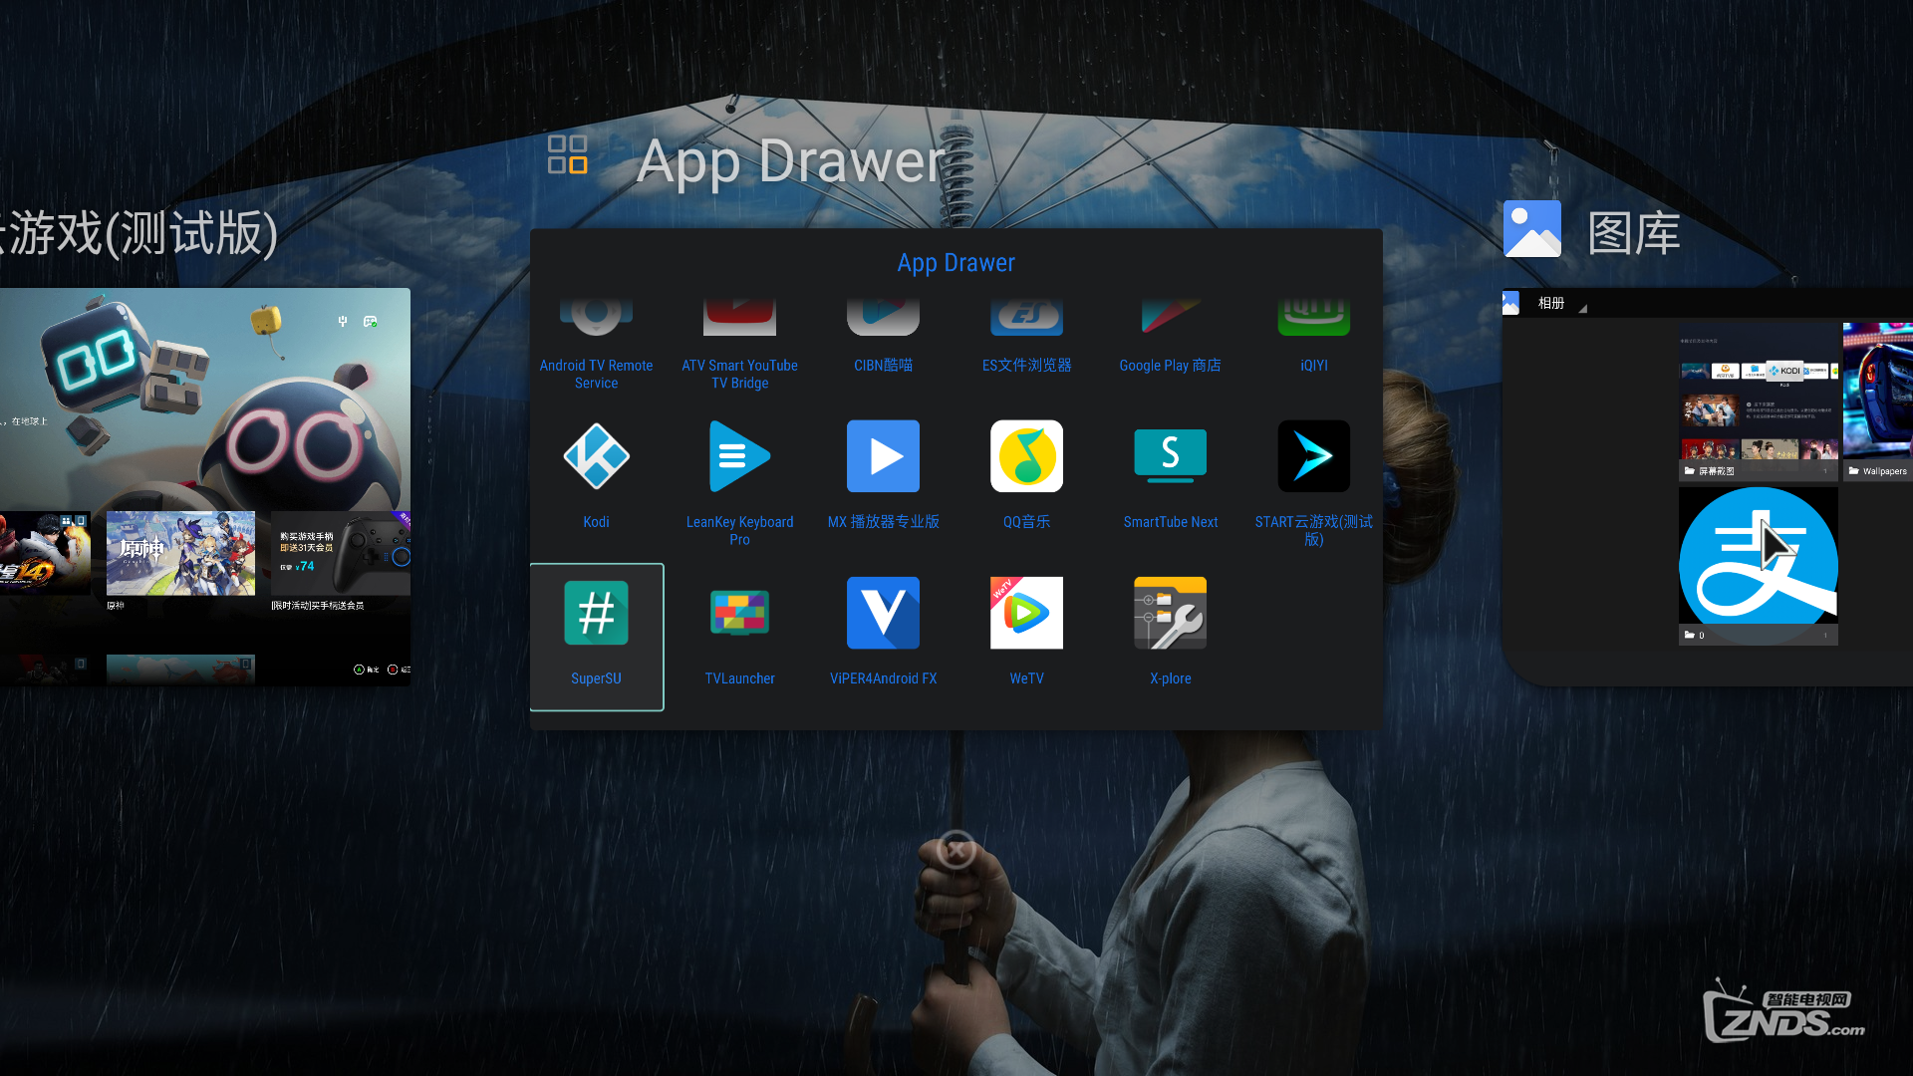The image size is (1913, 1076).
Task: Launch iQIYI
Action: point(1313,314)
